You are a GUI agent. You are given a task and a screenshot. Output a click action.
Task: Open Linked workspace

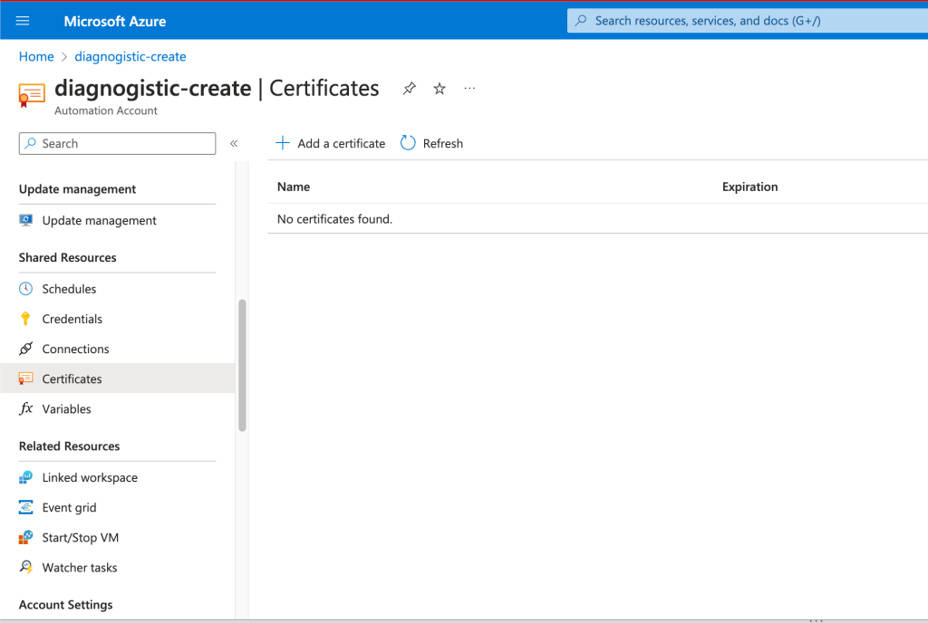click(117, 477)
